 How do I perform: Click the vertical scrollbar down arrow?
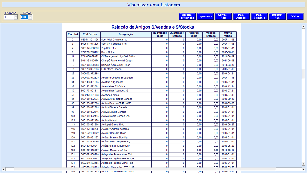point(303,164)
